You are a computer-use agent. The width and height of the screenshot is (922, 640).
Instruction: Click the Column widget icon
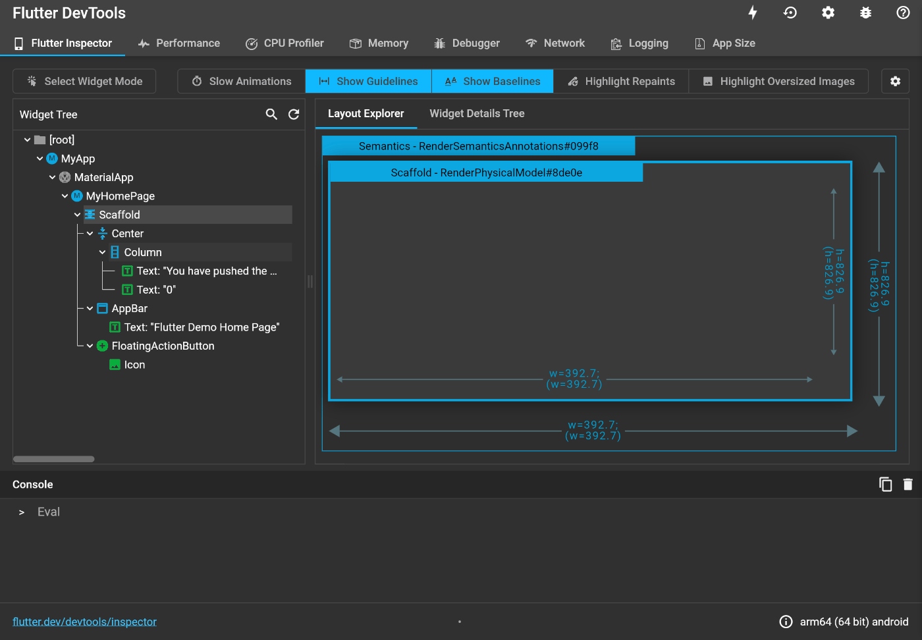[x=115, y=252]
